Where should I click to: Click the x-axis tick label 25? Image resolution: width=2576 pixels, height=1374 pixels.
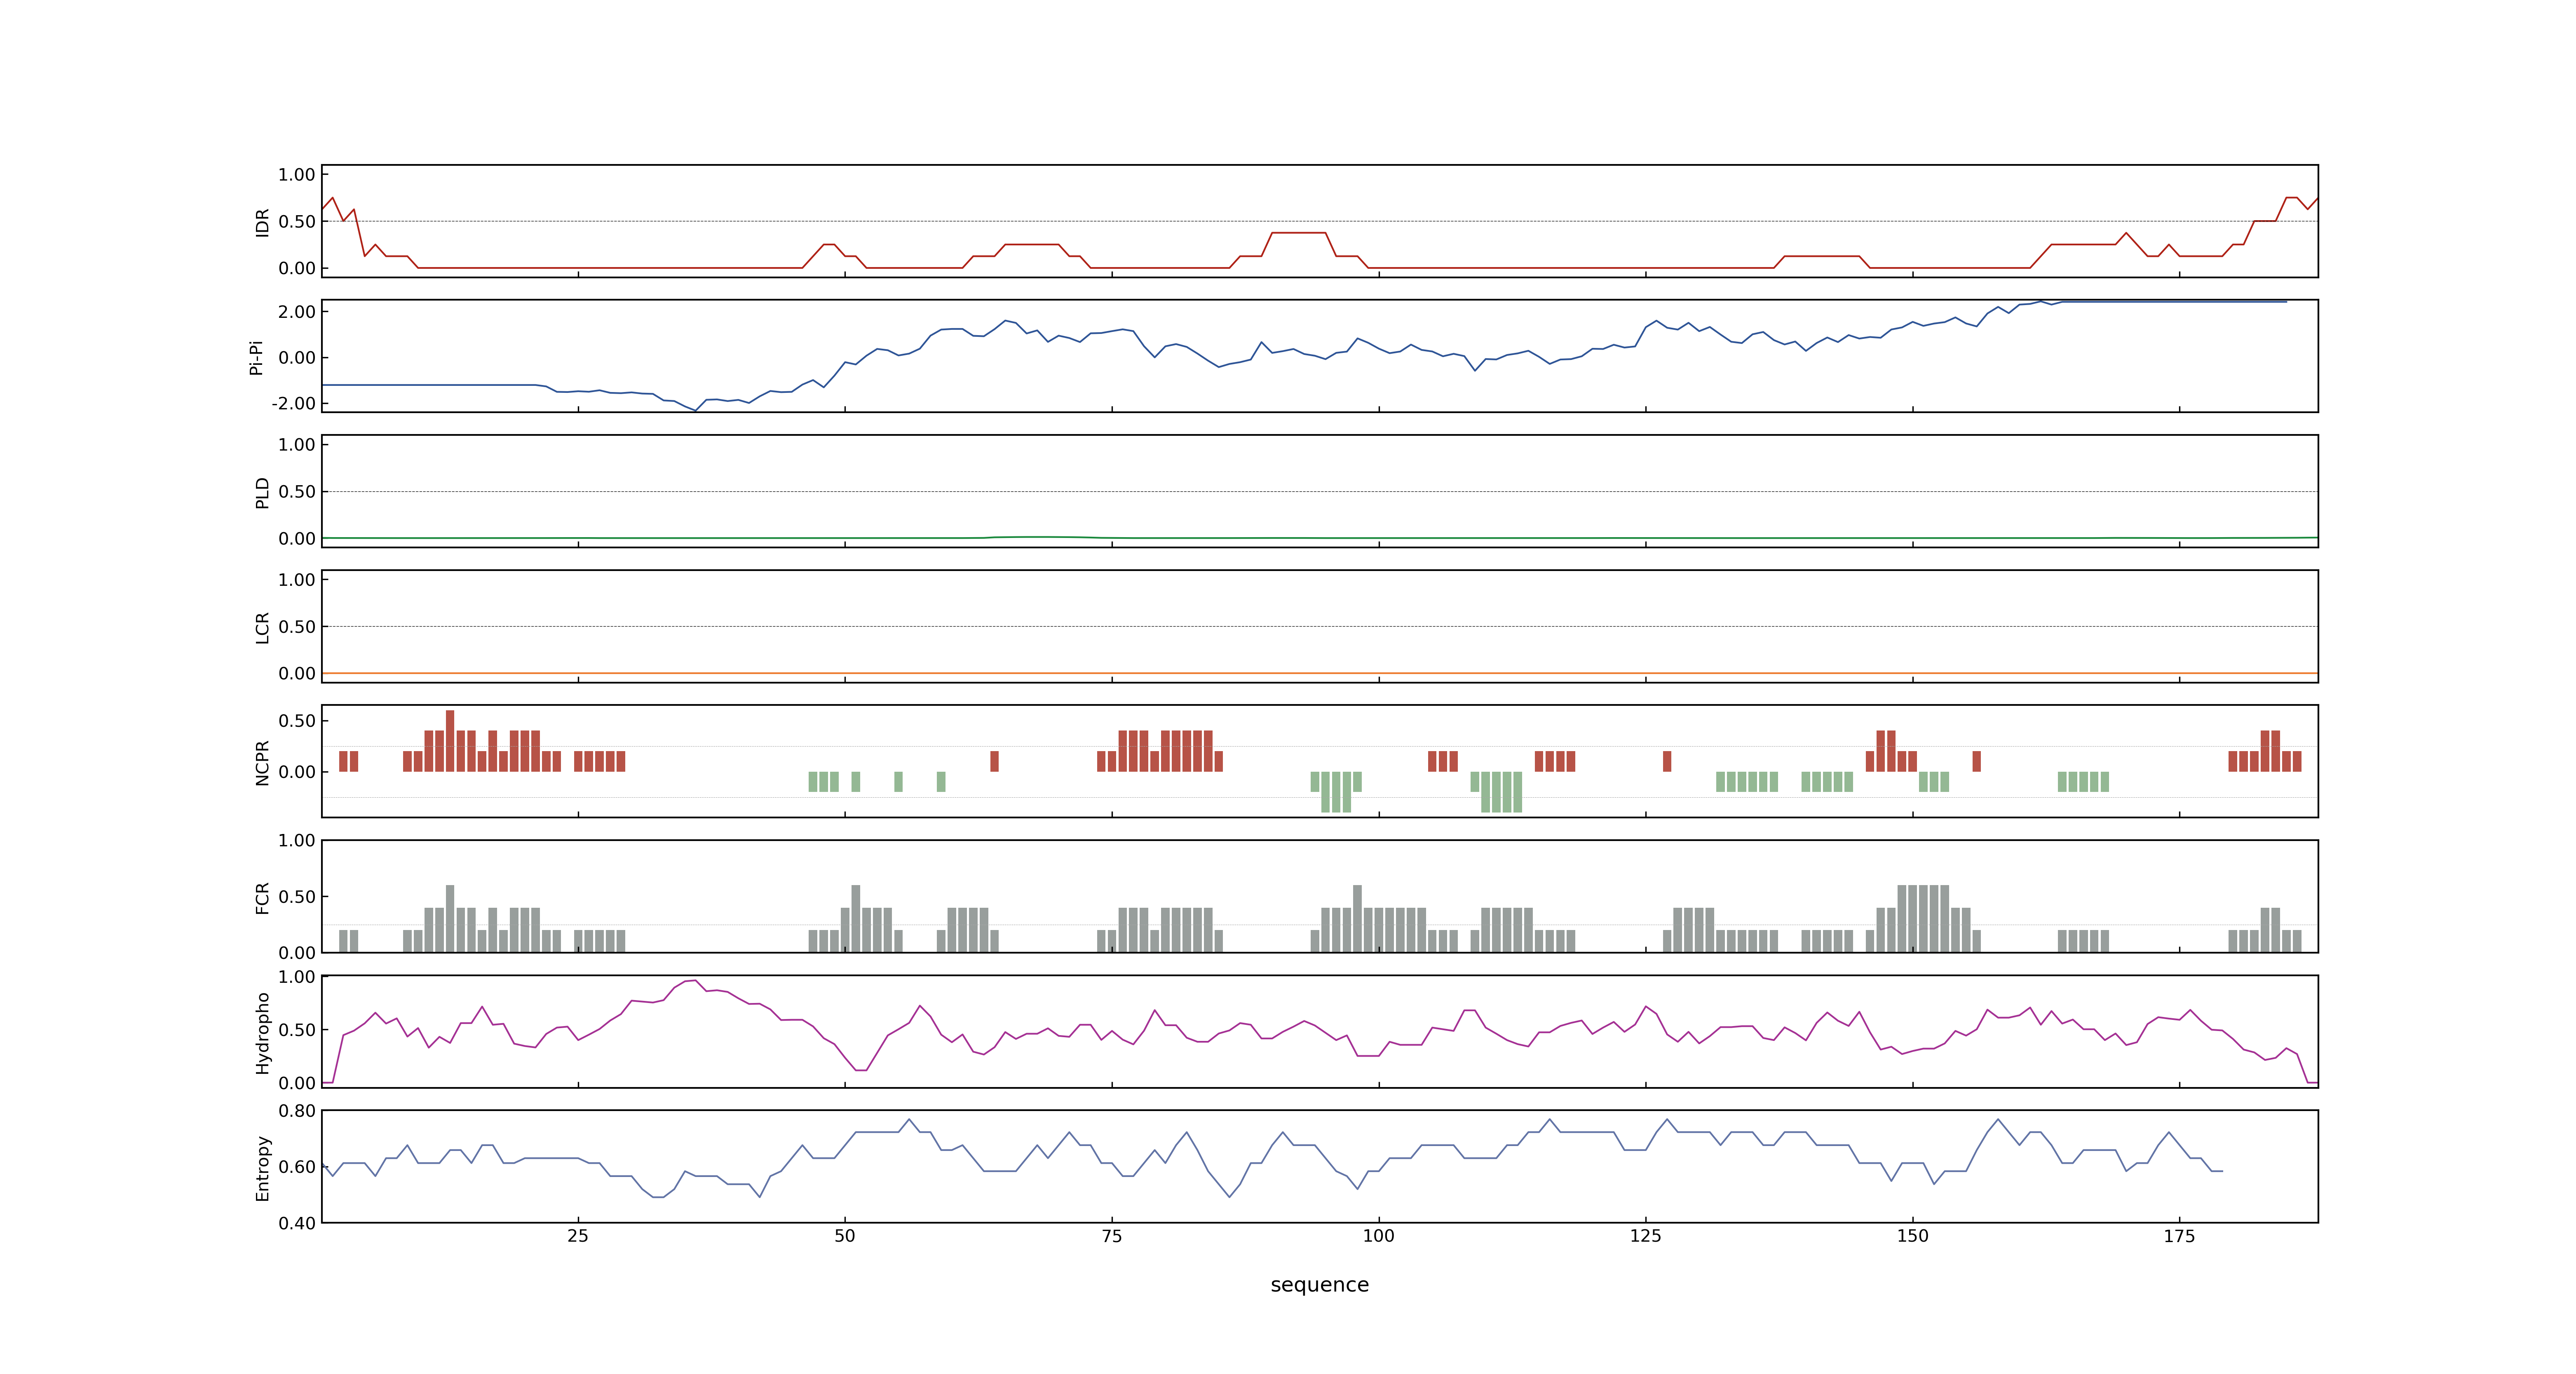pos(578,1236)
